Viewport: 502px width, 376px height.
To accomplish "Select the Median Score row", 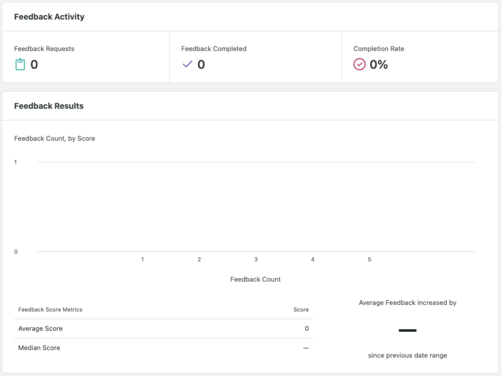I will coord(163,348).
